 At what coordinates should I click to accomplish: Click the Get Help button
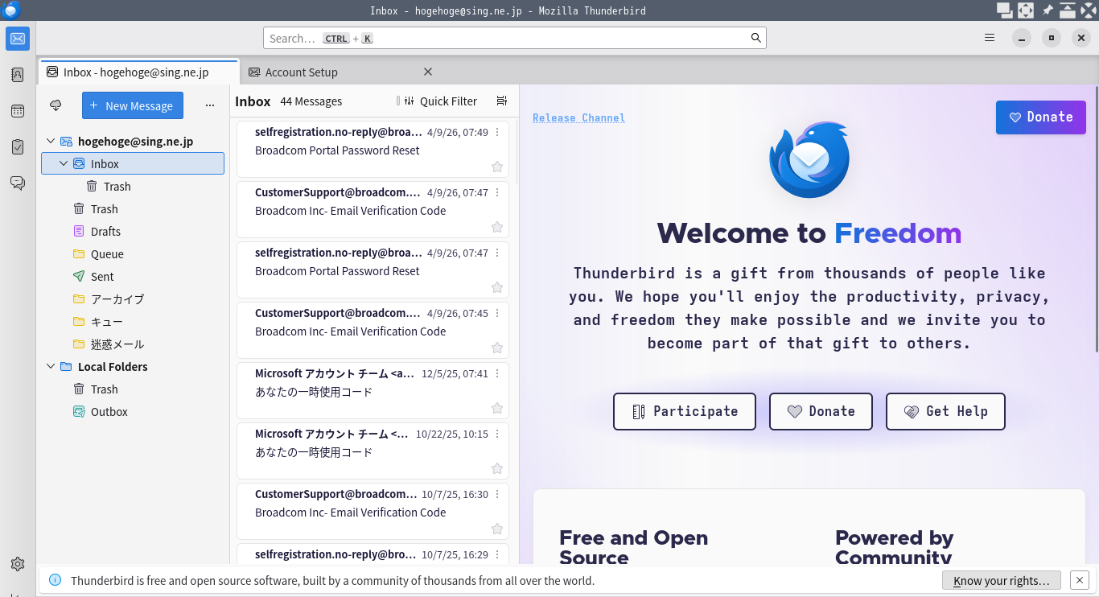pyautogui.click(x=945, y=411)
